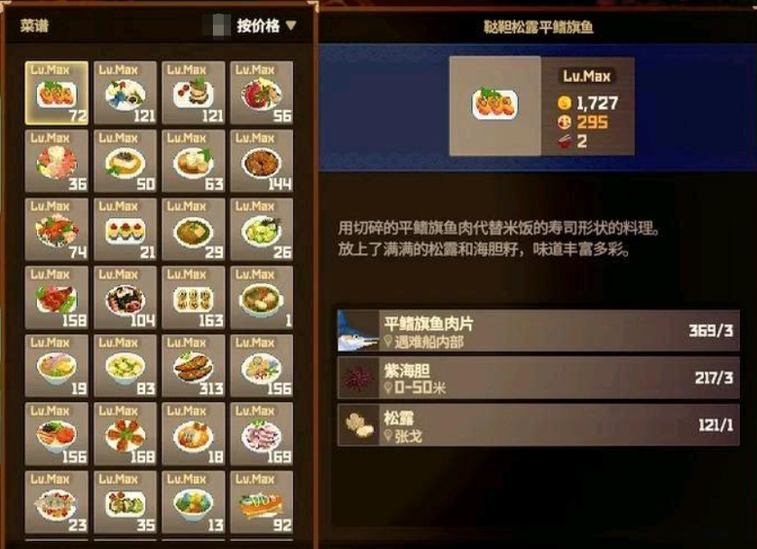
Task: Pick the dish tile numbered 21
Action: (125, 229)
